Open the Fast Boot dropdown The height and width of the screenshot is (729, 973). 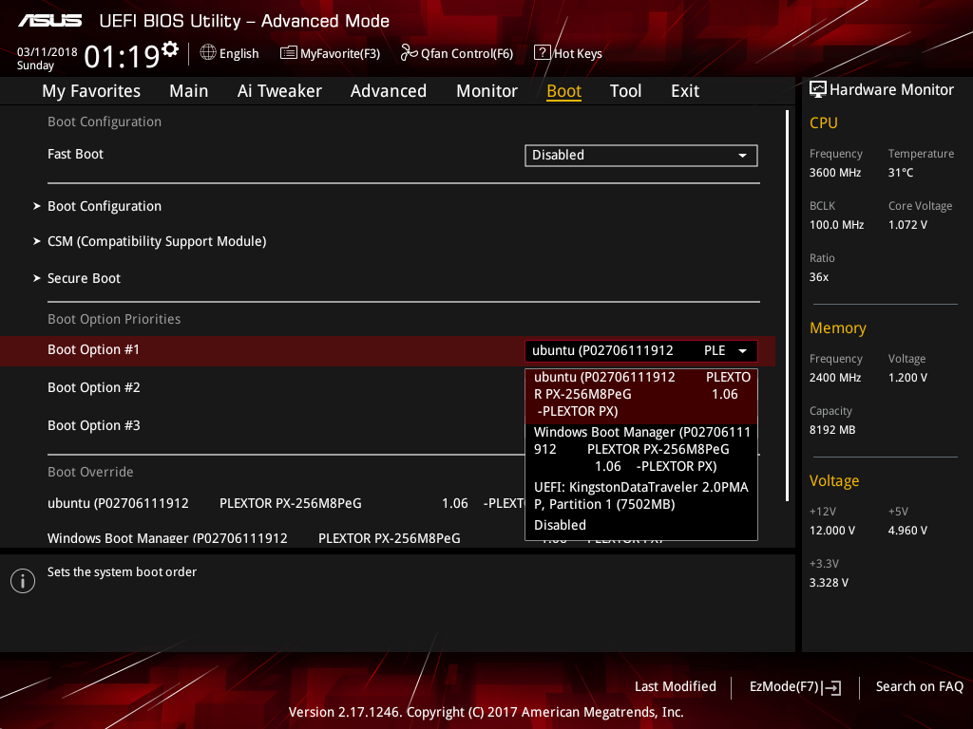point(641,155)
